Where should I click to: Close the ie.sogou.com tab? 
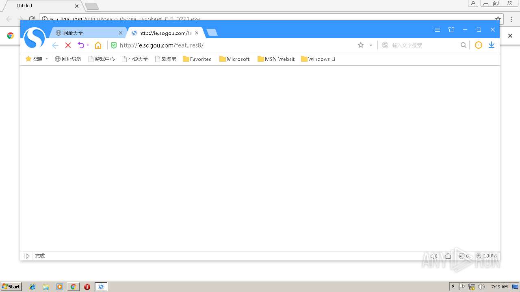point(197,33)
